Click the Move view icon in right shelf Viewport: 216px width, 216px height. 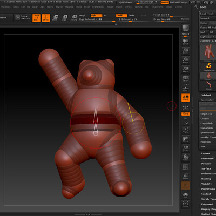185,139
